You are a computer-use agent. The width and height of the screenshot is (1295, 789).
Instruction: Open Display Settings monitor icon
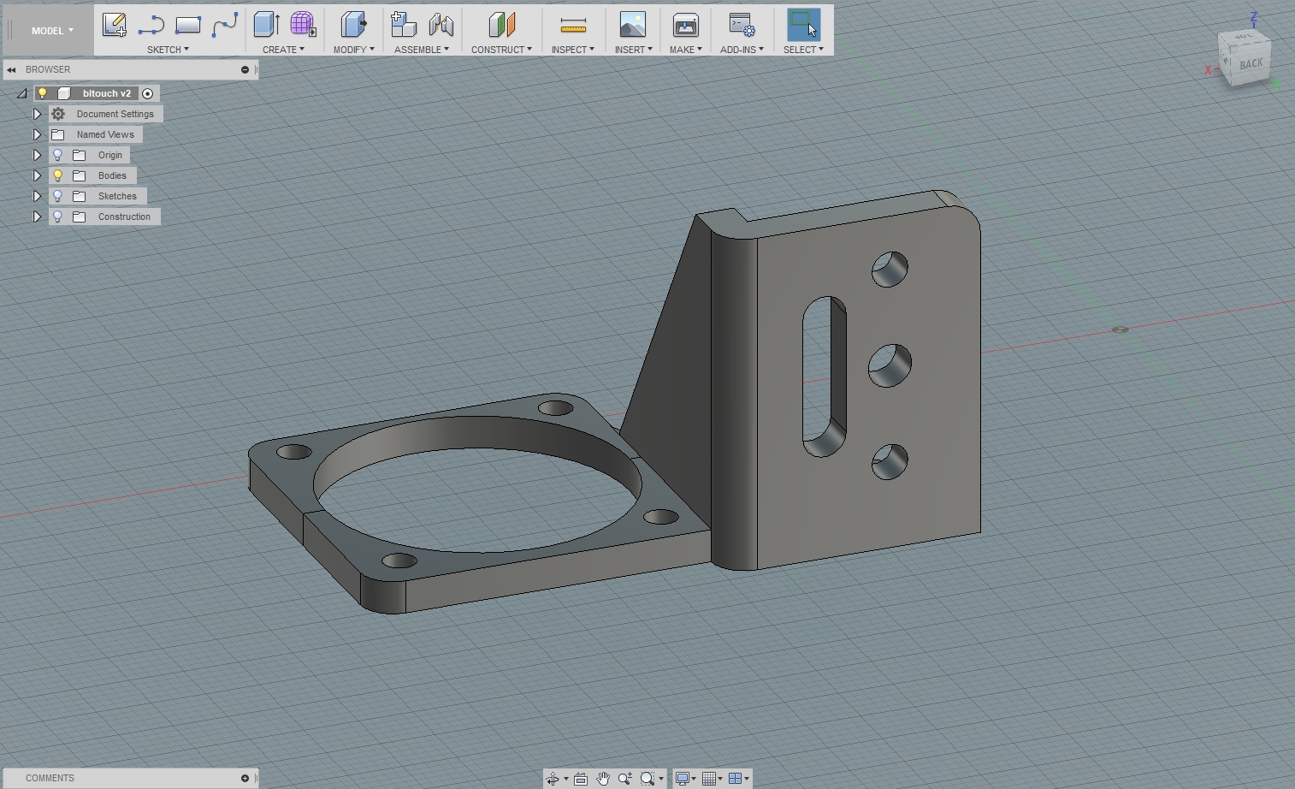coord(682,779)
